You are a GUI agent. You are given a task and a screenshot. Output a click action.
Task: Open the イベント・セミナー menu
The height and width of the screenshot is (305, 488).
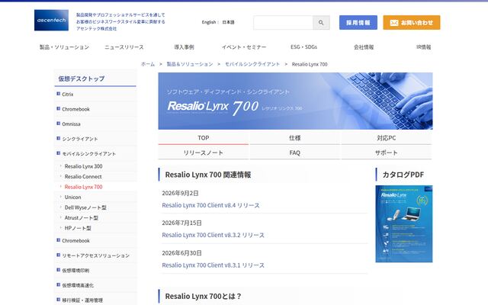pyautogui.click(x=244, y=47)
